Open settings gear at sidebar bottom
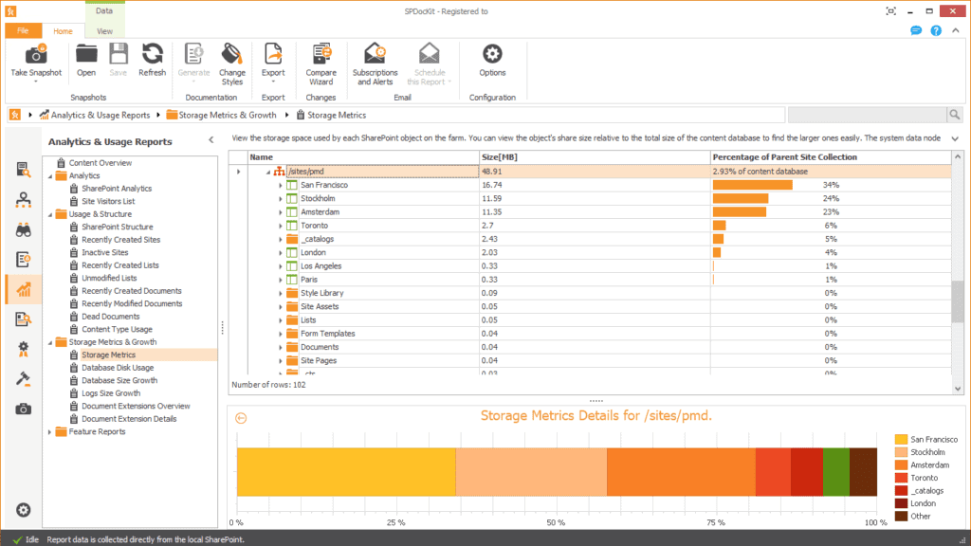 [x=24, y=510]
